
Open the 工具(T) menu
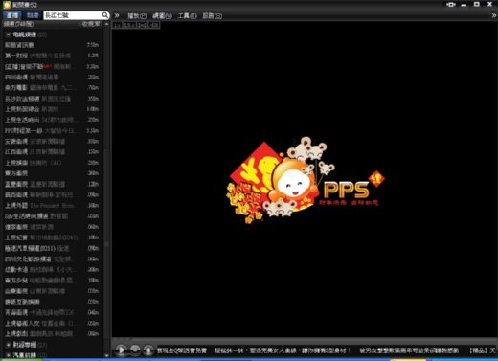coord(187,15)
